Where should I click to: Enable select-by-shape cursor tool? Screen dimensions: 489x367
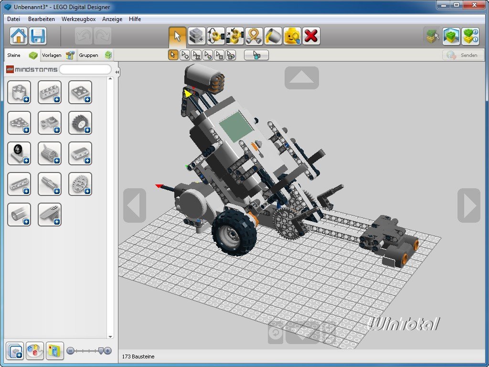pyautogui.click(x=219, y=55)
